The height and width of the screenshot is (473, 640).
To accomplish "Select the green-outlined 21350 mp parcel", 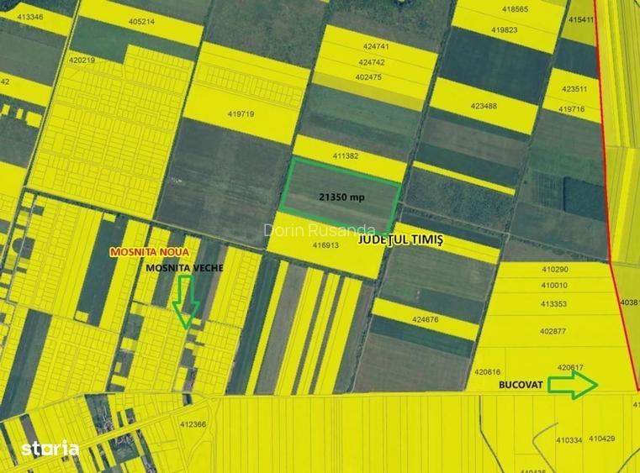I will (x=341, y=196).
